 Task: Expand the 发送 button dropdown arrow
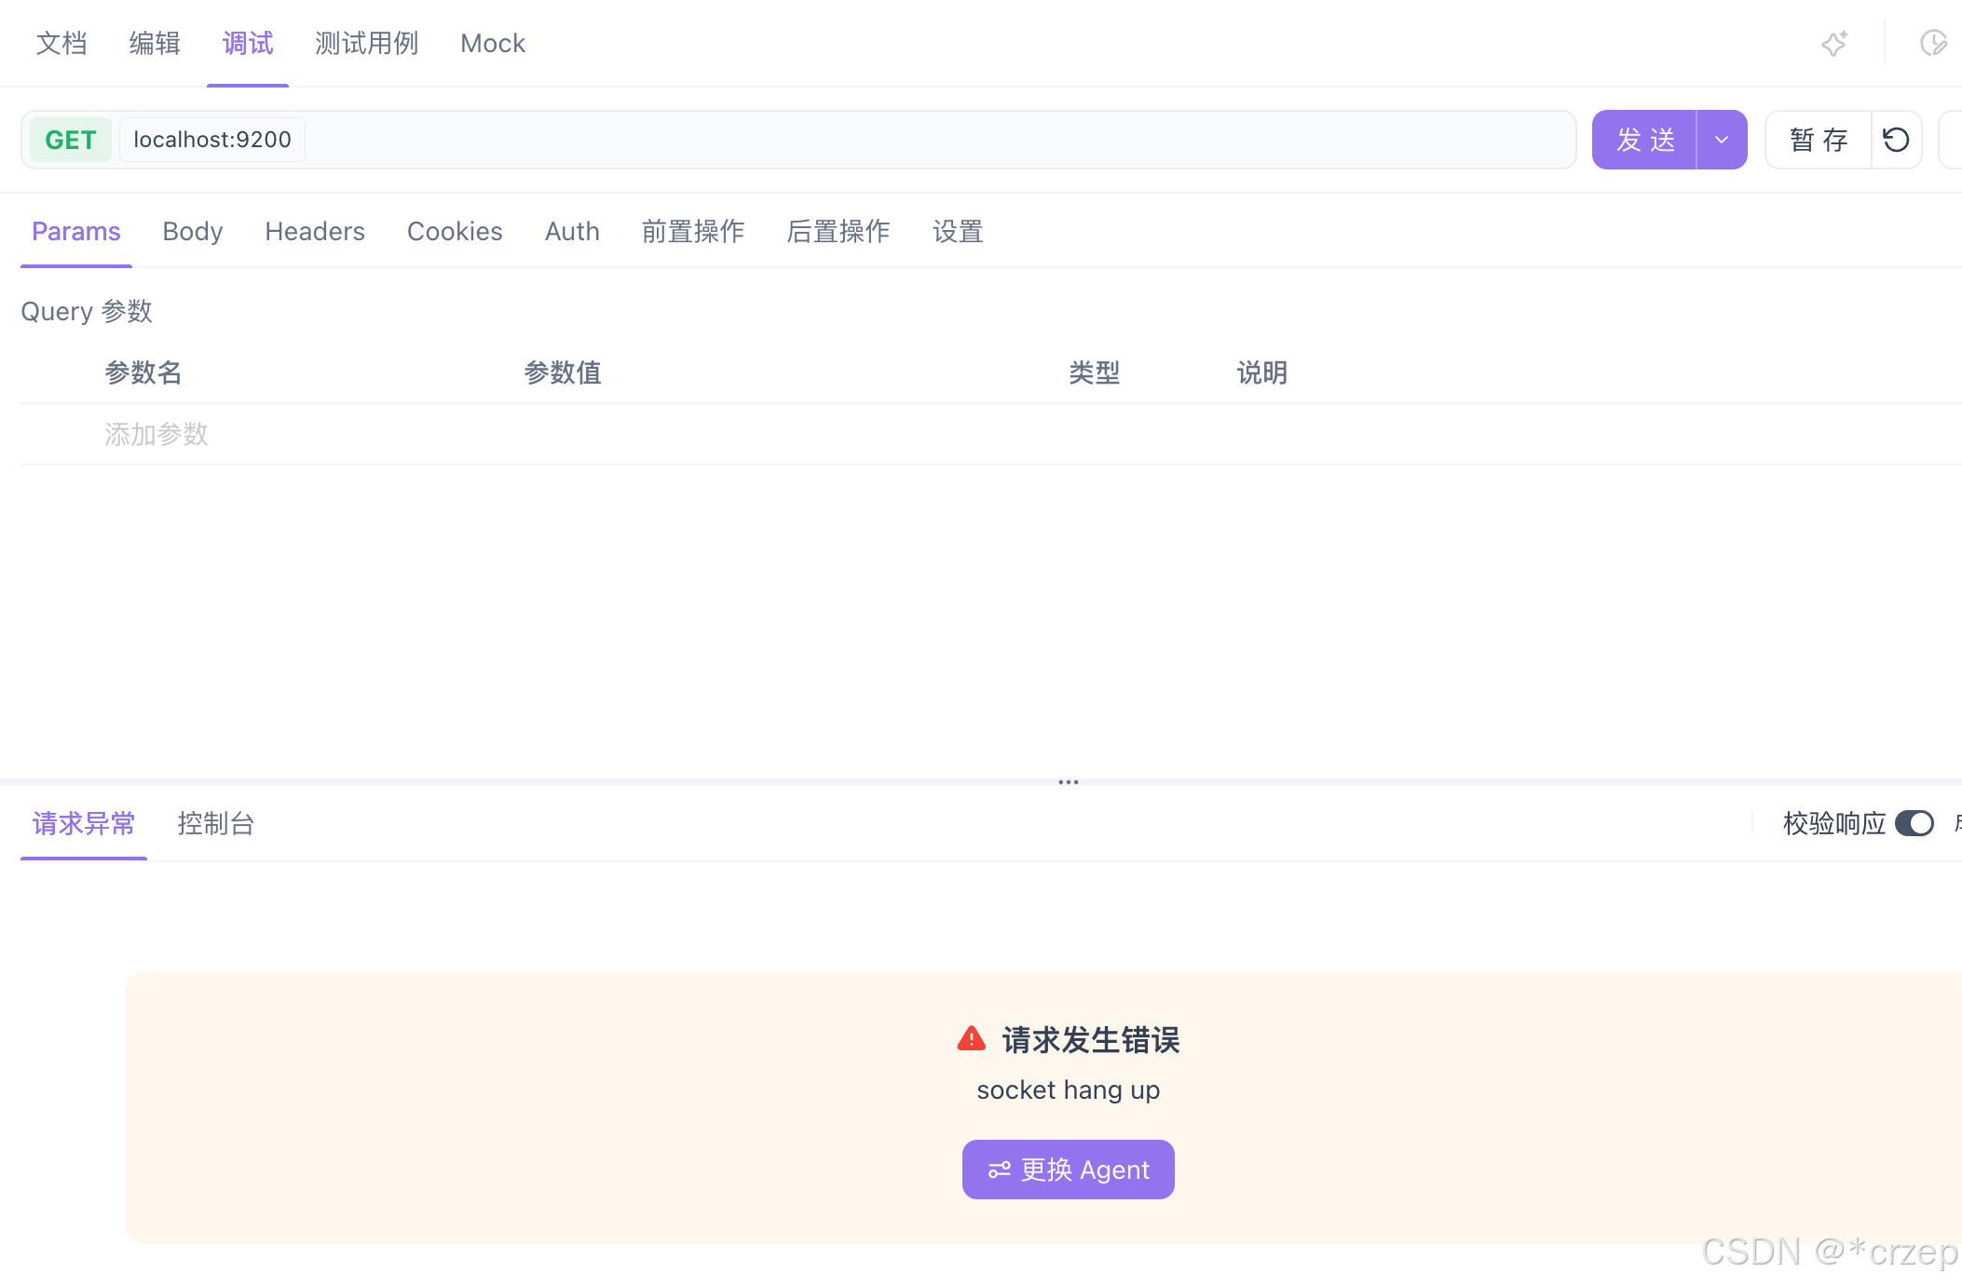pos(1722,140)
